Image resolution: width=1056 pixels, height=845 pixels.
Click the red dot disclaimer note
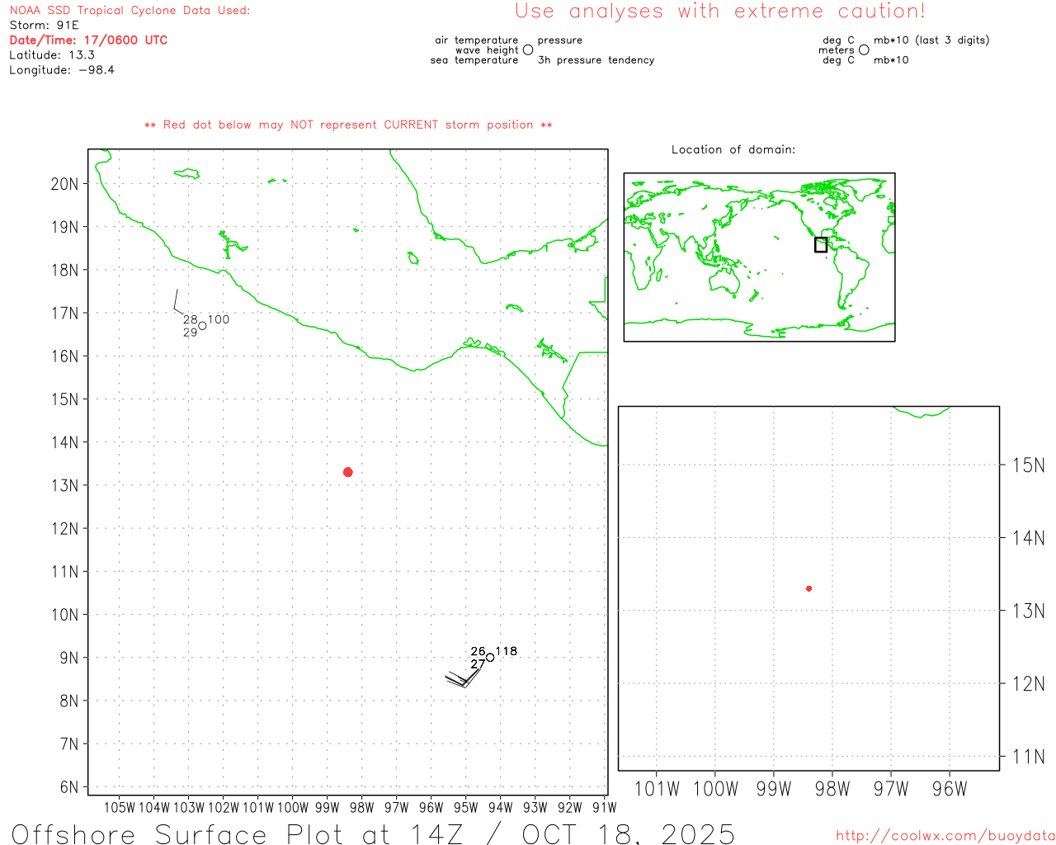pyautogui.click(x=348, y=125)
